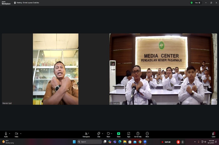Expand reactions arrow next to React
This screenshot has height=145, width=219.
pyautogui.click(x=112, y=133)
